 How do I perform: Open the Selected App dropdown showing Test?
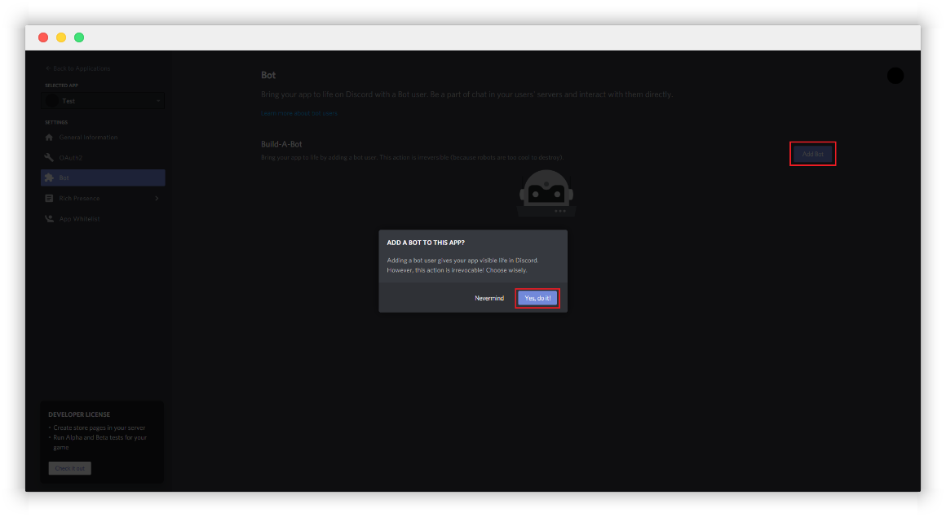coord(103,101)
